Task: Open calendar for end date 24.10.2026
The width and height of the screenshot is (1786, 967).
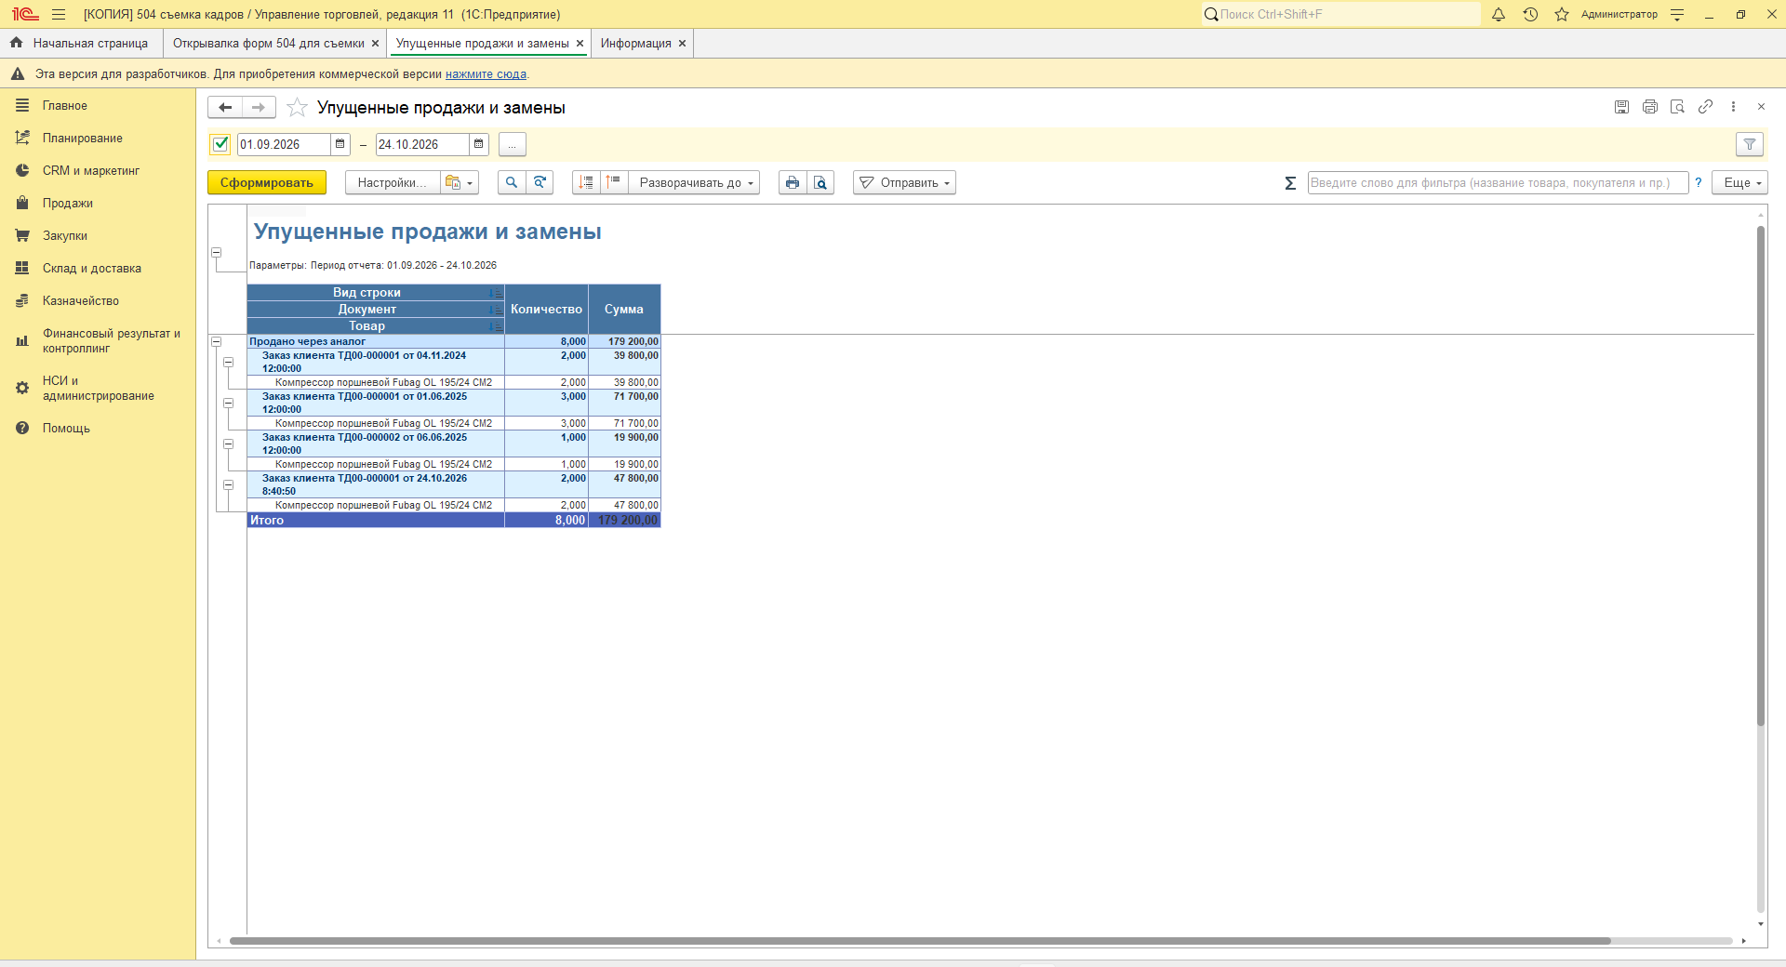Action: (479, 144)
